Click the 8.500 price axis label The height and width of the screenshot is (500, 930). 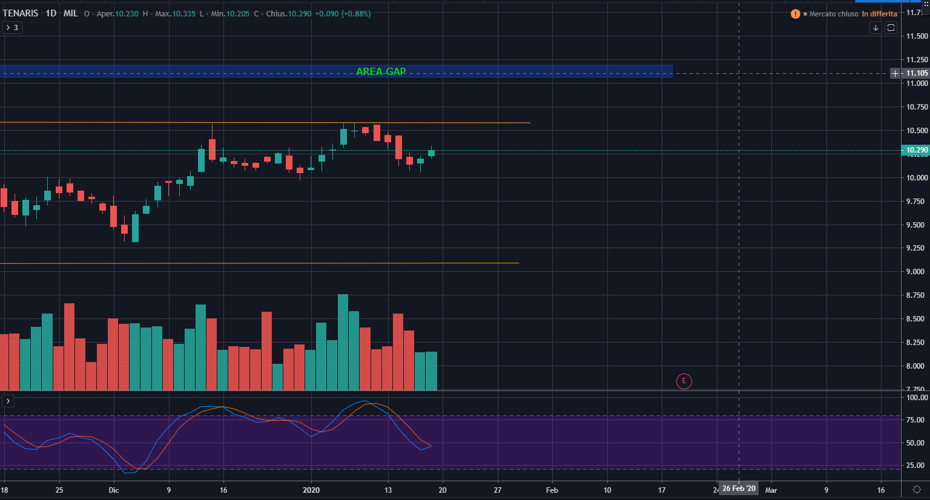[x=917, y=319]
